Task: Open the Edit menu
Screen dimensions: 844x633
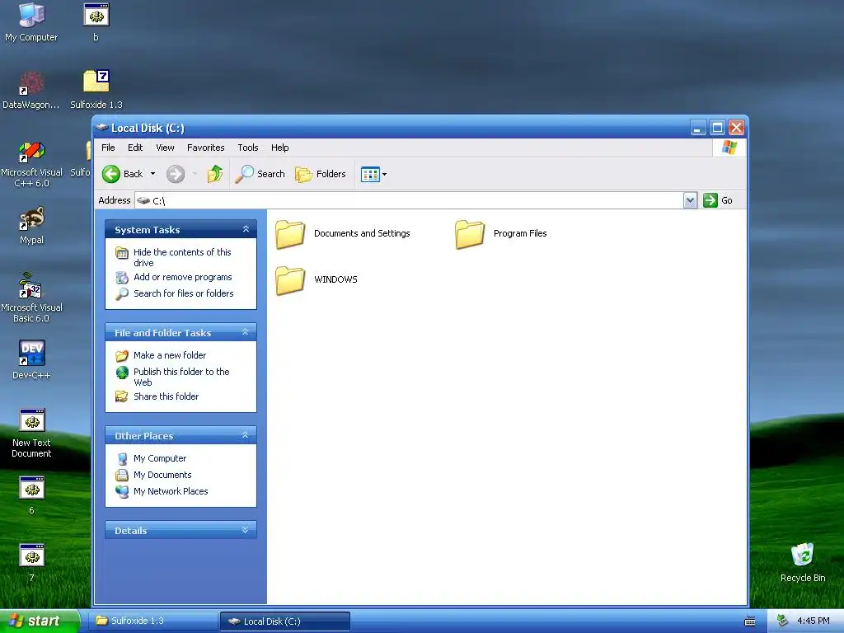Action: click(x=135, y=148)
